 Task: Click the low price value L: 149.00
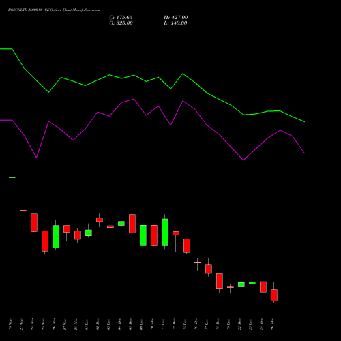[175, 23]
